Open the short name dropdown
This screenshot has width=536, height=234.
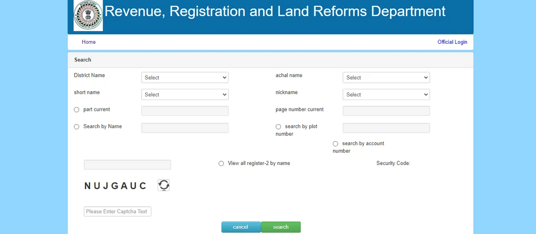pos(184,95)
